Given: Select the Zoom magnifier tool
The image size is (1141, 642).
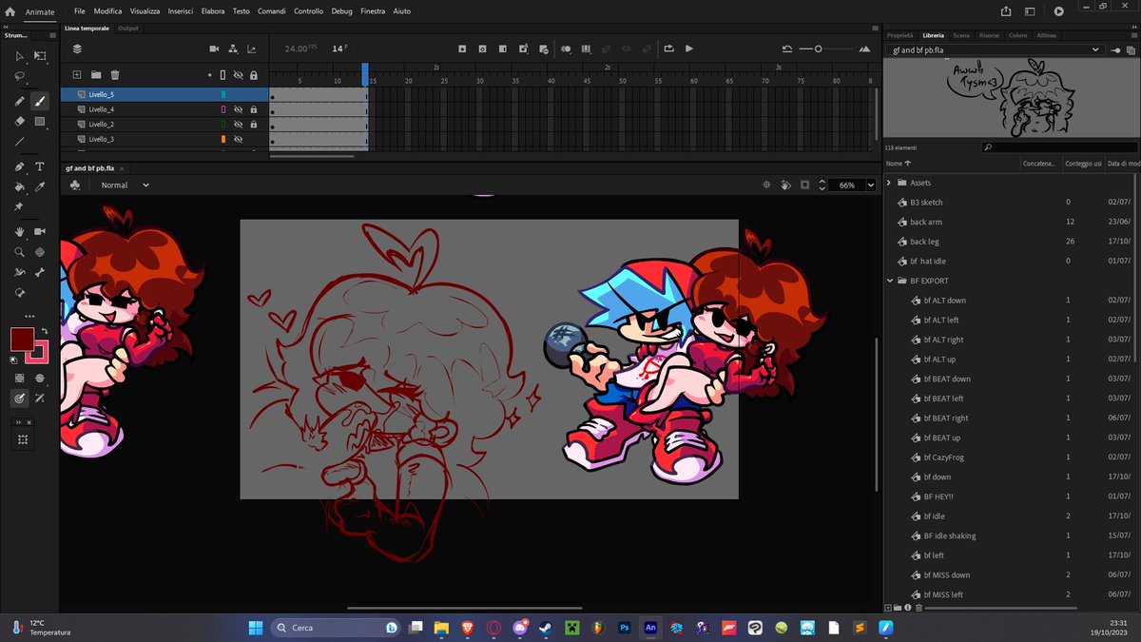Looking at the screenshot, I should [x=19, y=252].
